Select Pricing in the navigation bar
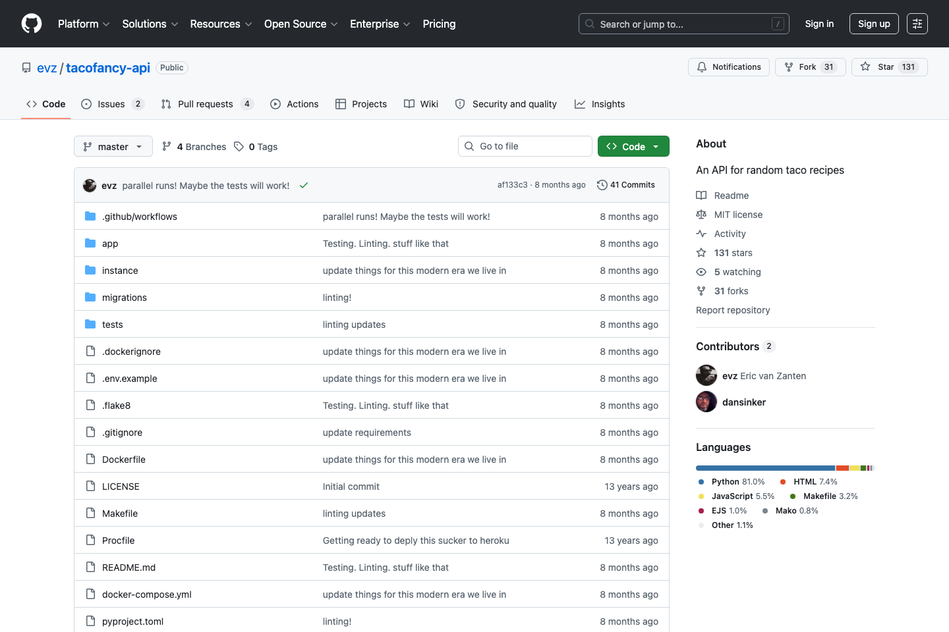This screenshot has height=632, width=949. coord(439,24)
